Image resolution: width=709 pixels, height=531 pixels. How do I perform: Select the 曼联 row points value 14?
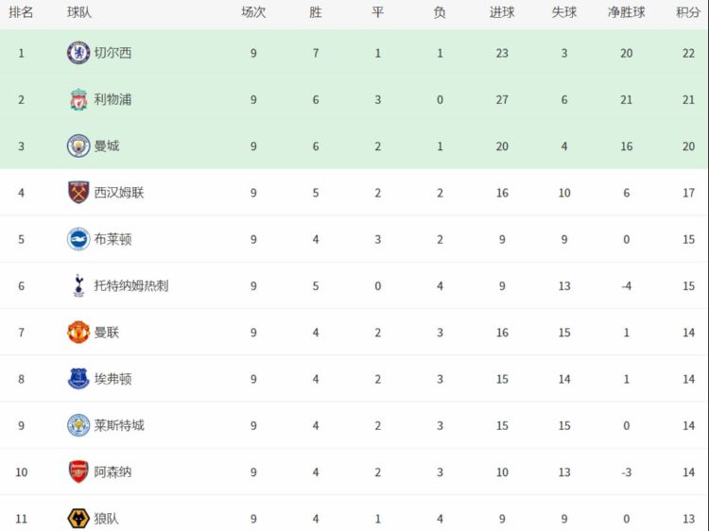[688, 333]
